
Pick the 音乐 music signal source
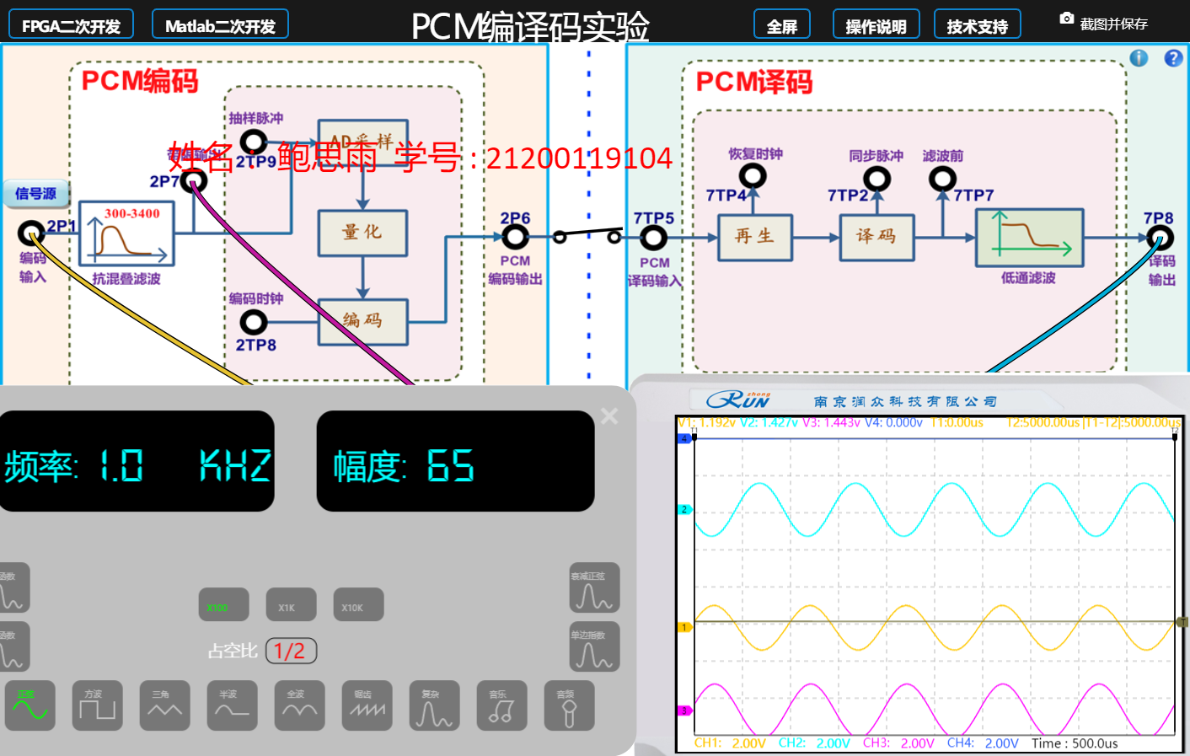501,705
